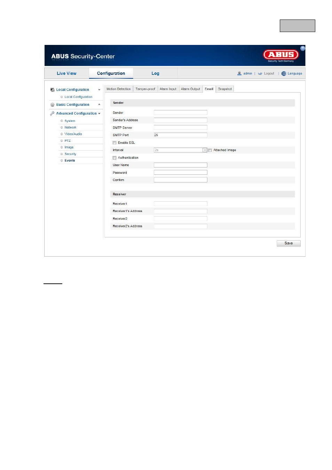Select the Configuration tab
Image resolution: width=332 pixels, height=470 pixels.
click(111, 73)
